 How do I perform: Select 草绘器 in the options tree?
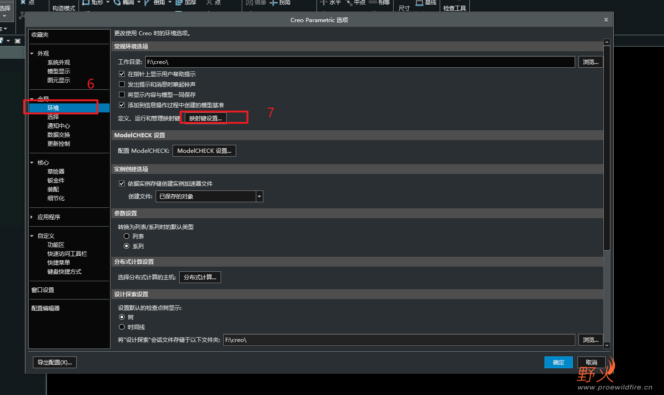(x=56, y=172)
